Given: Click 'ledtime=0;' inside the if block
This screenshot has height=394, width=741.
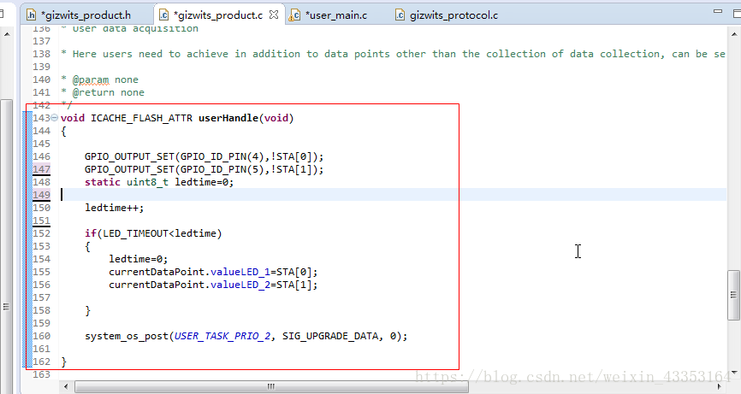Looking at the screenshot, I should pyautogui.click(x=139, y=259).
